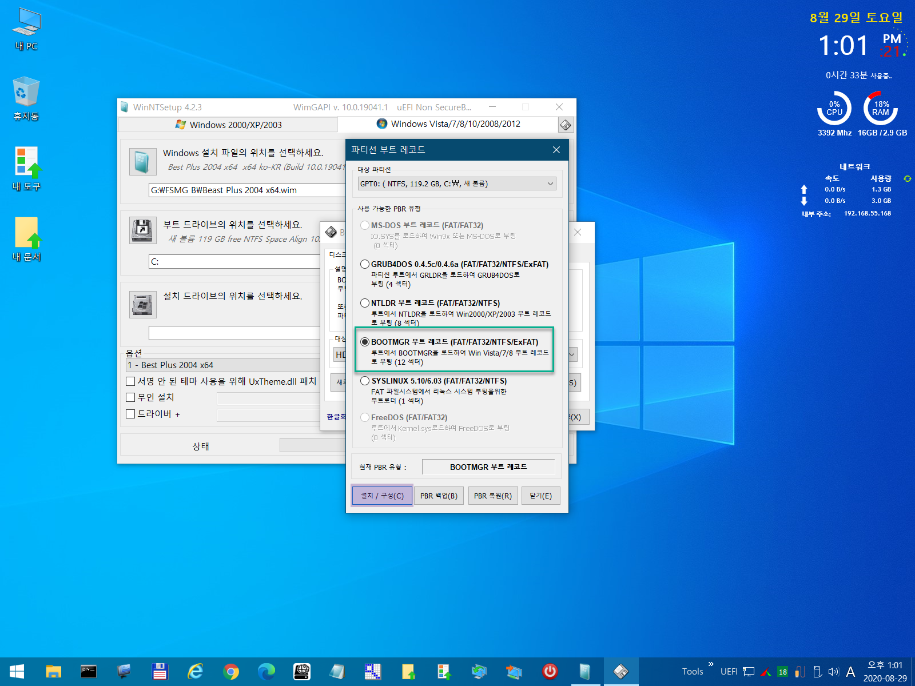The image size is (915, 686).
Task: Click the Windows setup files source icon
Action: click(x=142, y=161)
